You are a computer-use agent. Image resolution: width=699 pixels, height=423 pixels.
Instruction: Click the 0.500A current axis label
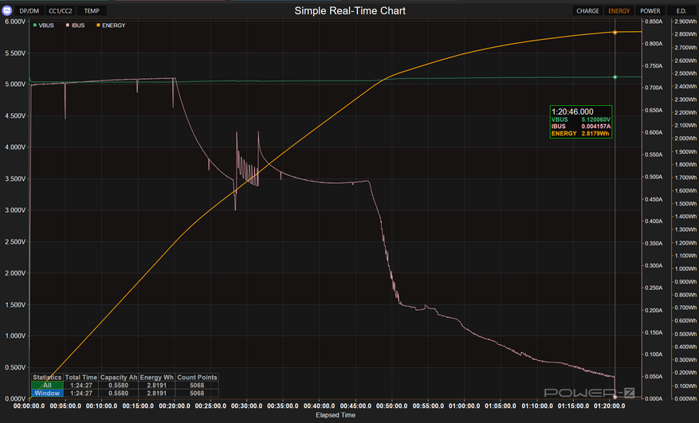[654, 177]
